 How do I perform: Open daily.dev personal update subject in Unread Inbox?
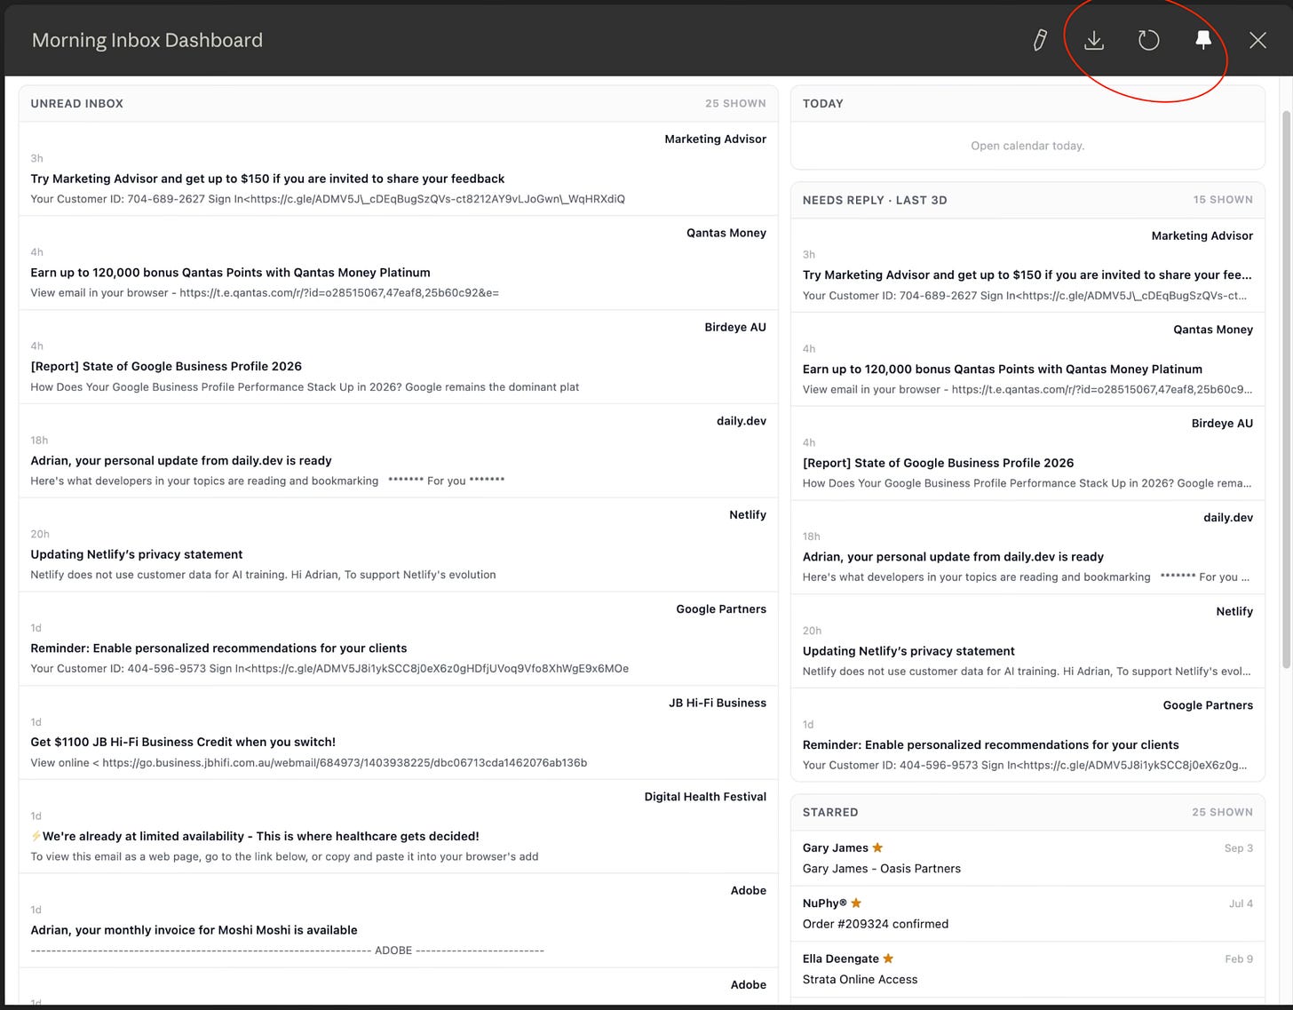[181, 460]
